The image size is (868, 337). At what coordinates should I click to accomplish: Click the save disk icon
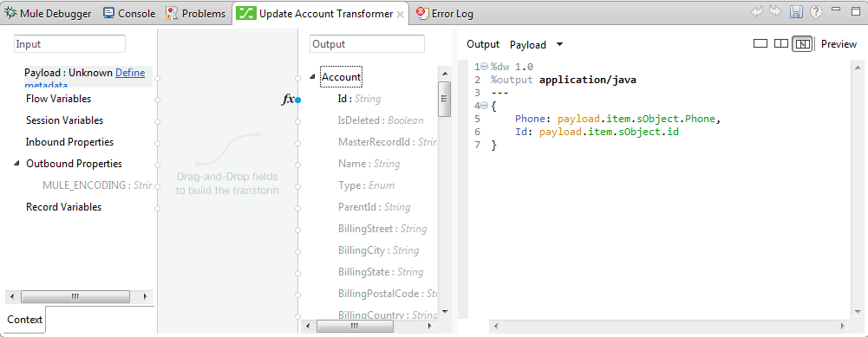click(796, 12)
